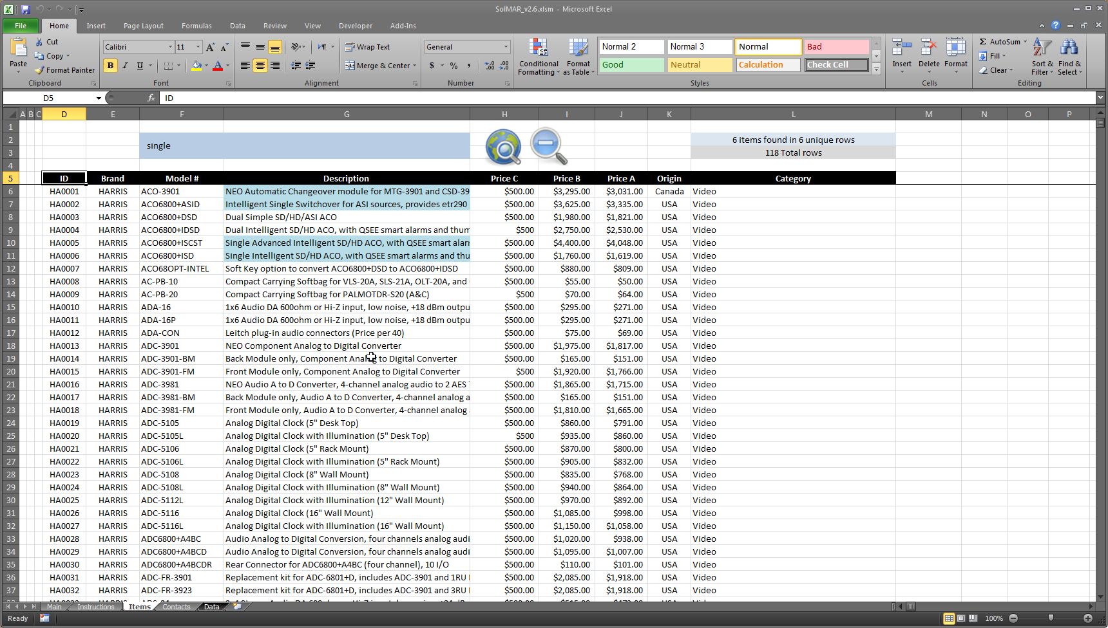Toggle Bold formatting
Image resolution: width=1108 pixels, height=628 pixels.
110,66
